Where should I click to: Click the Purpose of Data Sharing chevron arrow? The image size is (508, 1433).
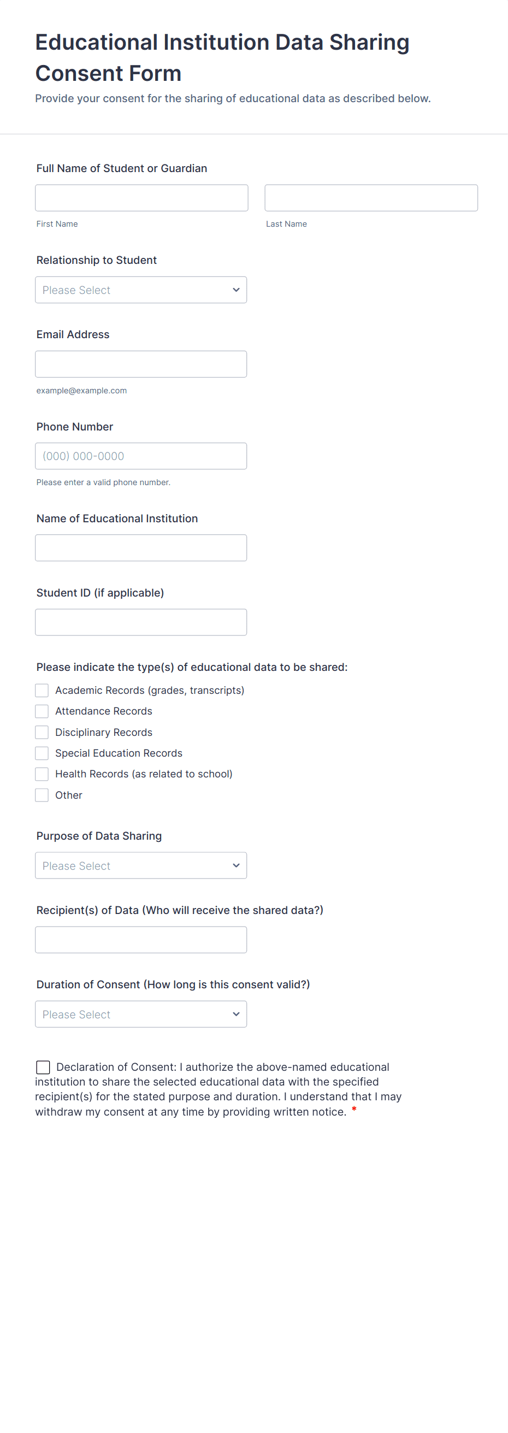(236, 865)
